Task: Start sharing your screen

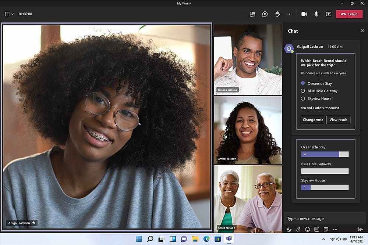Action: click(329, 14)
